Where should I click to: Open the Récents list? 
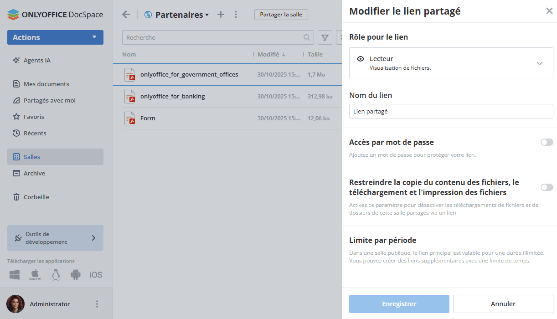tap(36, 133)
